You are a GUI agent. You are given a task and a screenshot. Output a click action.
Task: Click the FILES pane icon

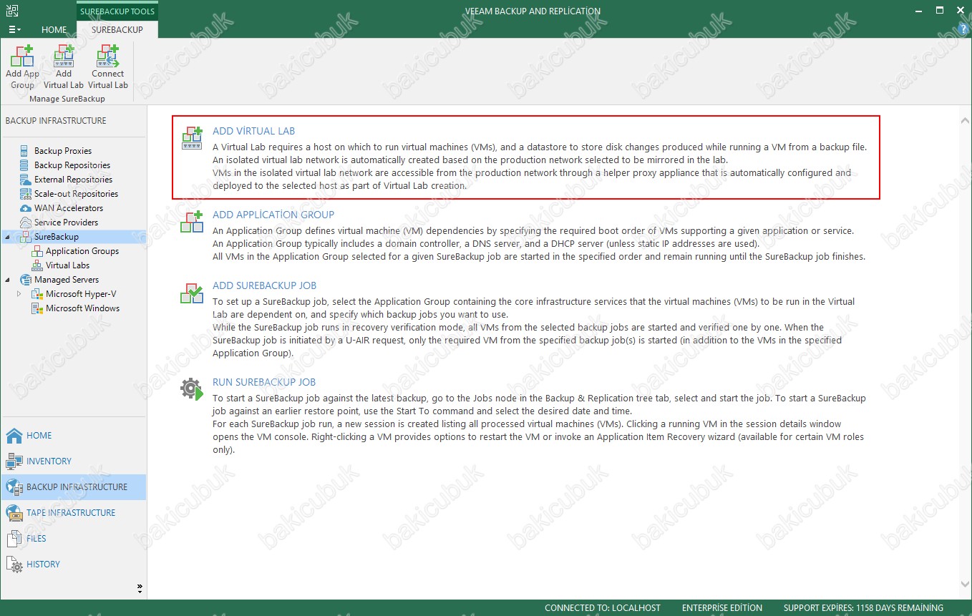(x=14, y=539)
